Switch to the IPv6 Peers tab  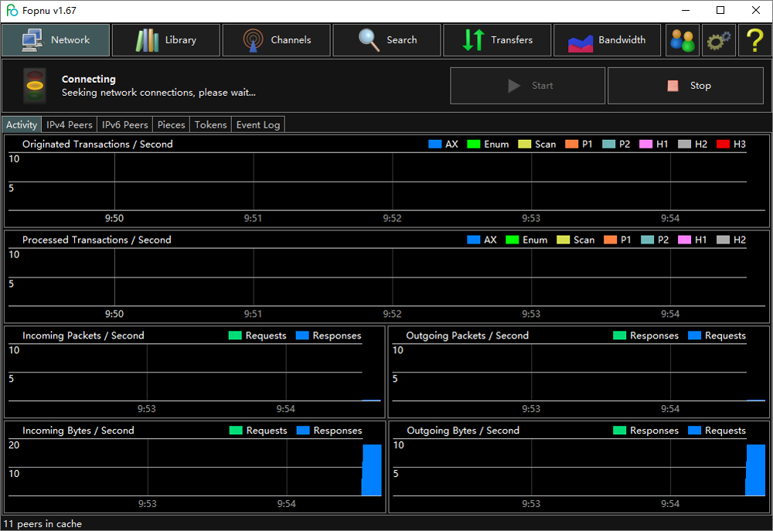[x=125, y=124]
